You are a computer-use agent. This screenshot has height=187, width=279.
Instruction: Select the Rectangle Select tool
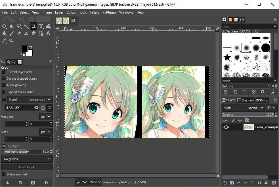pyautogui.click(x=11, y=26)
